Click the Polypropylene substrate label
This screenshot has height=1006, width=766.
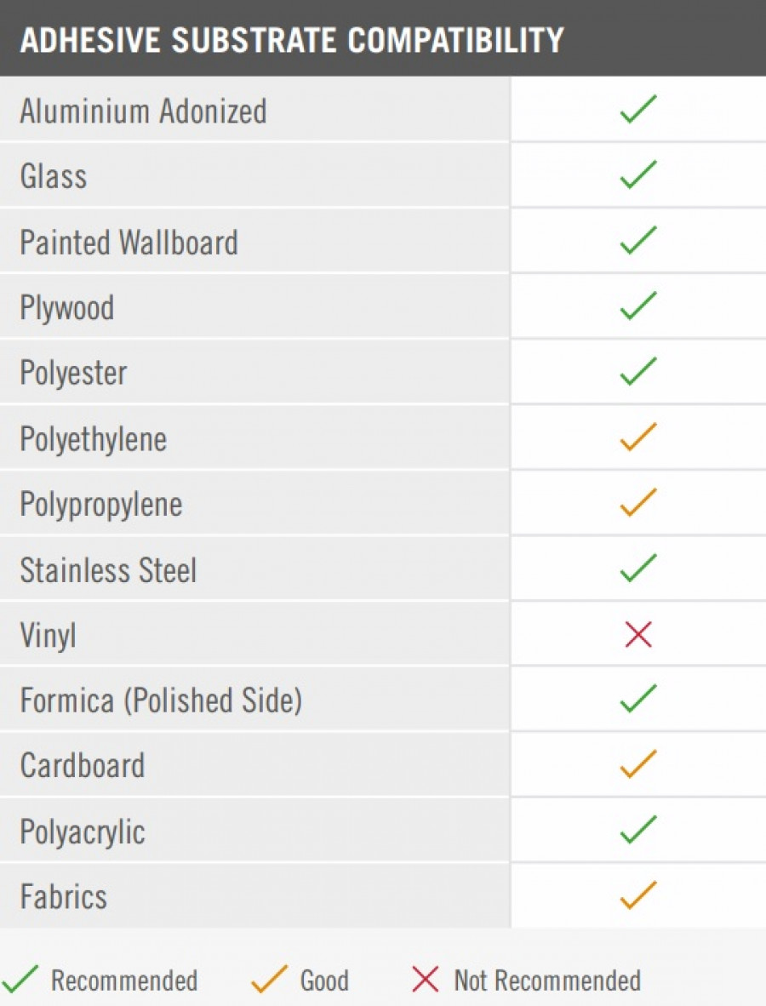pyautogui.click(x=101, y=505)
